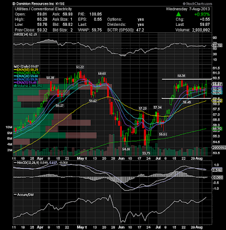Click the 61.22 peak price label

click(x=80, y=67)
